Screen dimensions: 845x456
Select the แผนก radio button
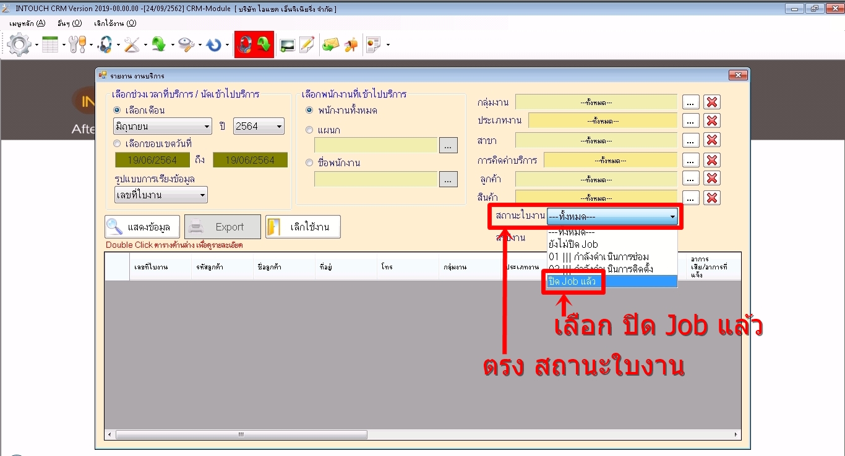tap(310, 130)
